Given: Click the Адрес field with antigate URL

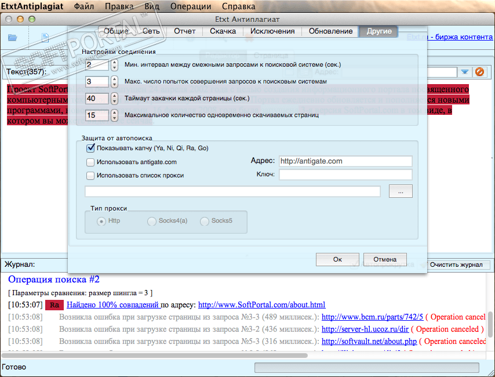Looking at the screenshot, I should [345, 161].
